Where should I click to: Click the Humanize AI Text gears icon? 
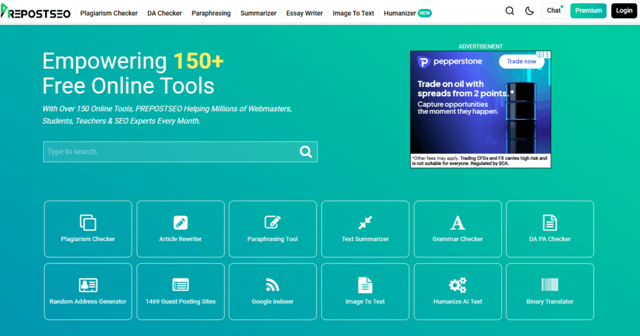[x=457, y=285]
